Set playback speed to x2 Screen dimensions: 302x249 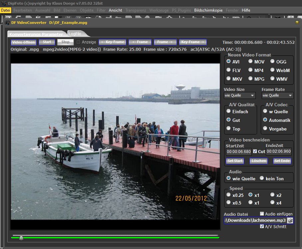tap(272, 195)
